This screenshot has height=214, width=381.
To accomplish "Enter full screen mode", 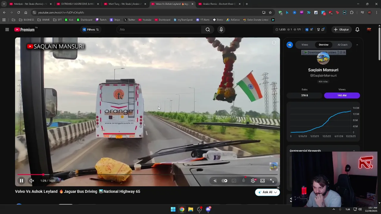I will [272, 181].
